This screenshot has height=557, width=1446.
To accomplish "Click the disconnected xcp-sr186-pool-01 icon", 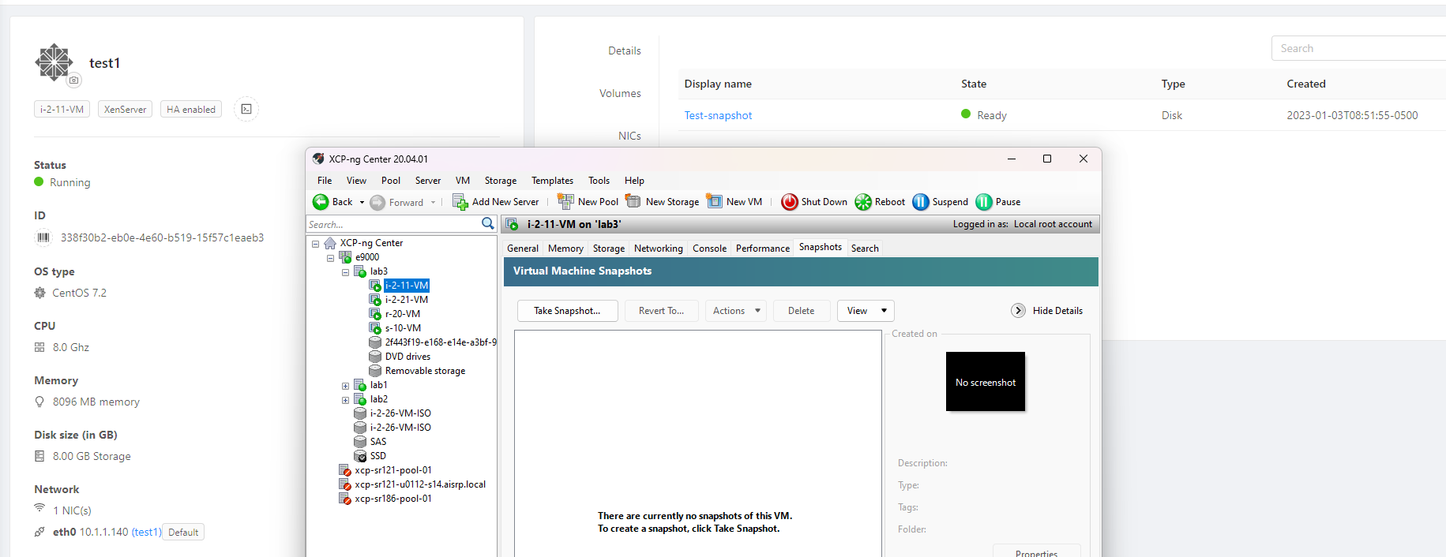I will click(345, 499).
